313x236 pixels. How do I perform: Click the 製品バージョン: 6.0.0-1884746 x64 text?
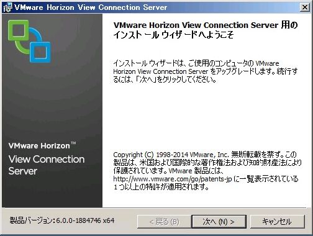(x=62, y=220)
